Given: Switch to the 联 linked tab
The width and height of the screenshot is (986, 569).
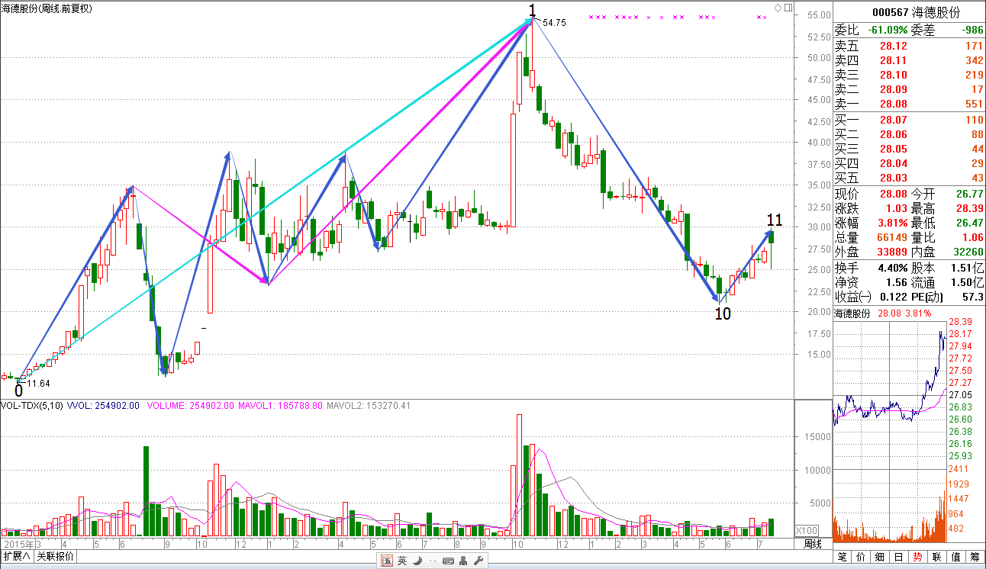Looking at the screenshot, I should click(x=938, y=557).
